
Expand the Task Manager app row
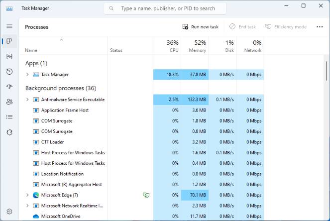[x=27, y=75]
